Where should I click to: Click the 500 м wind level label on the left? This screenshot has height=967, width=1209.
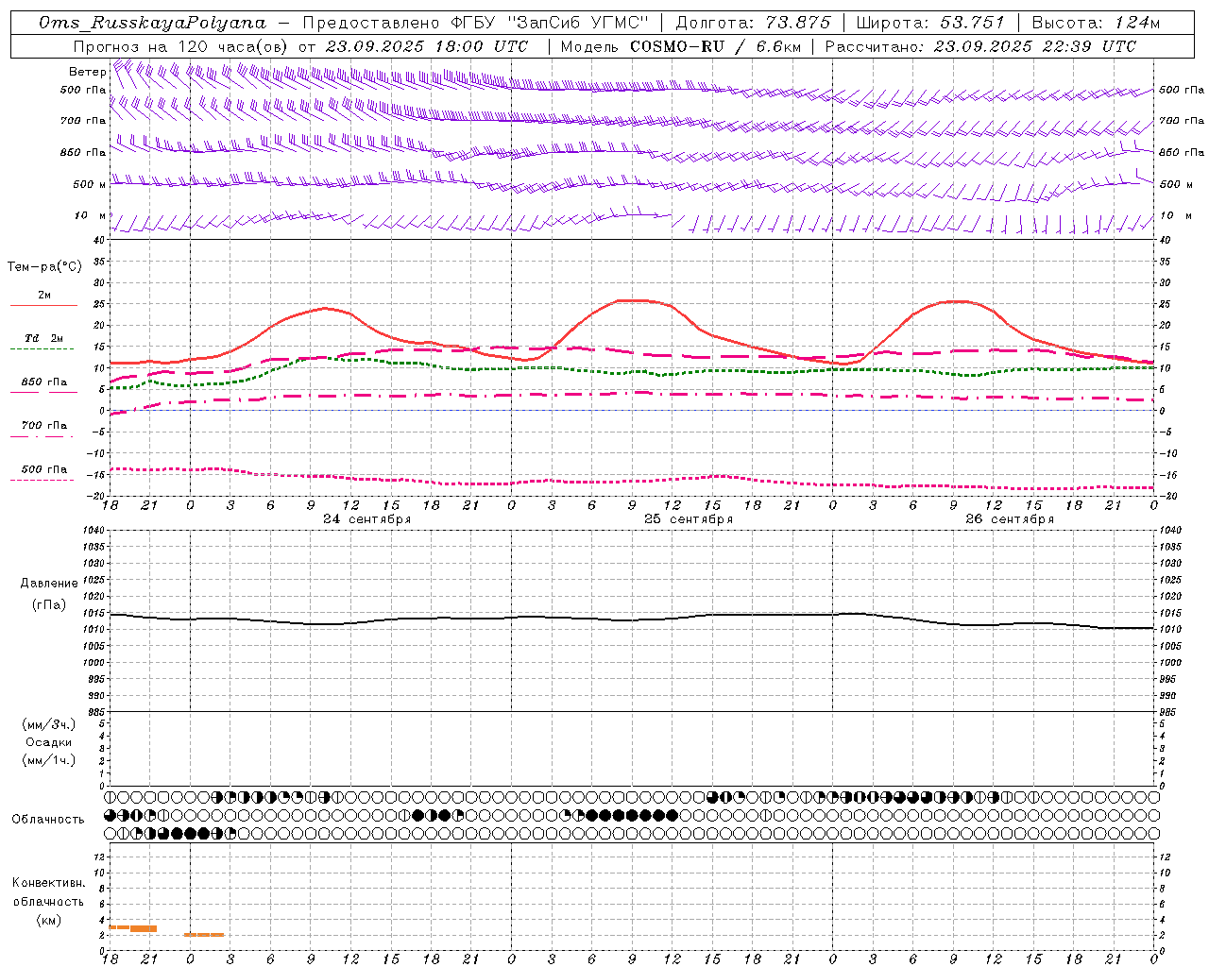[x=90, y=184]
